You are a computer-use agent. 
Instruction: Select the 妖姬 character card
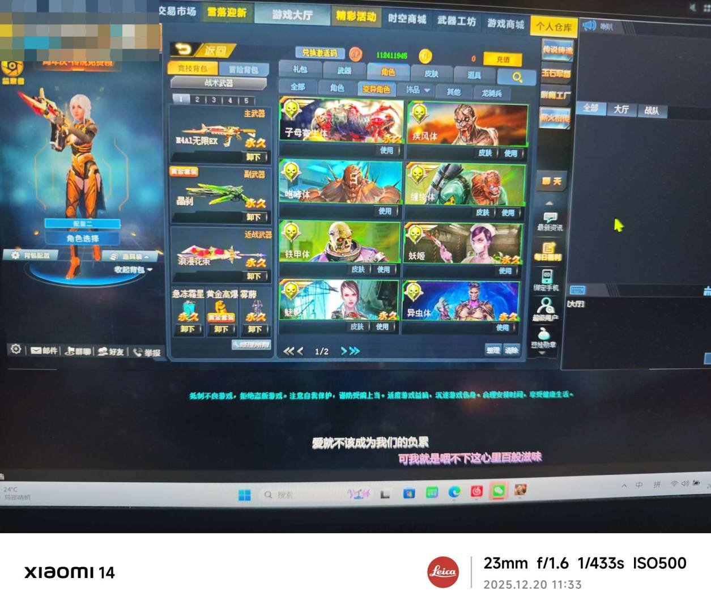[463, 244]
